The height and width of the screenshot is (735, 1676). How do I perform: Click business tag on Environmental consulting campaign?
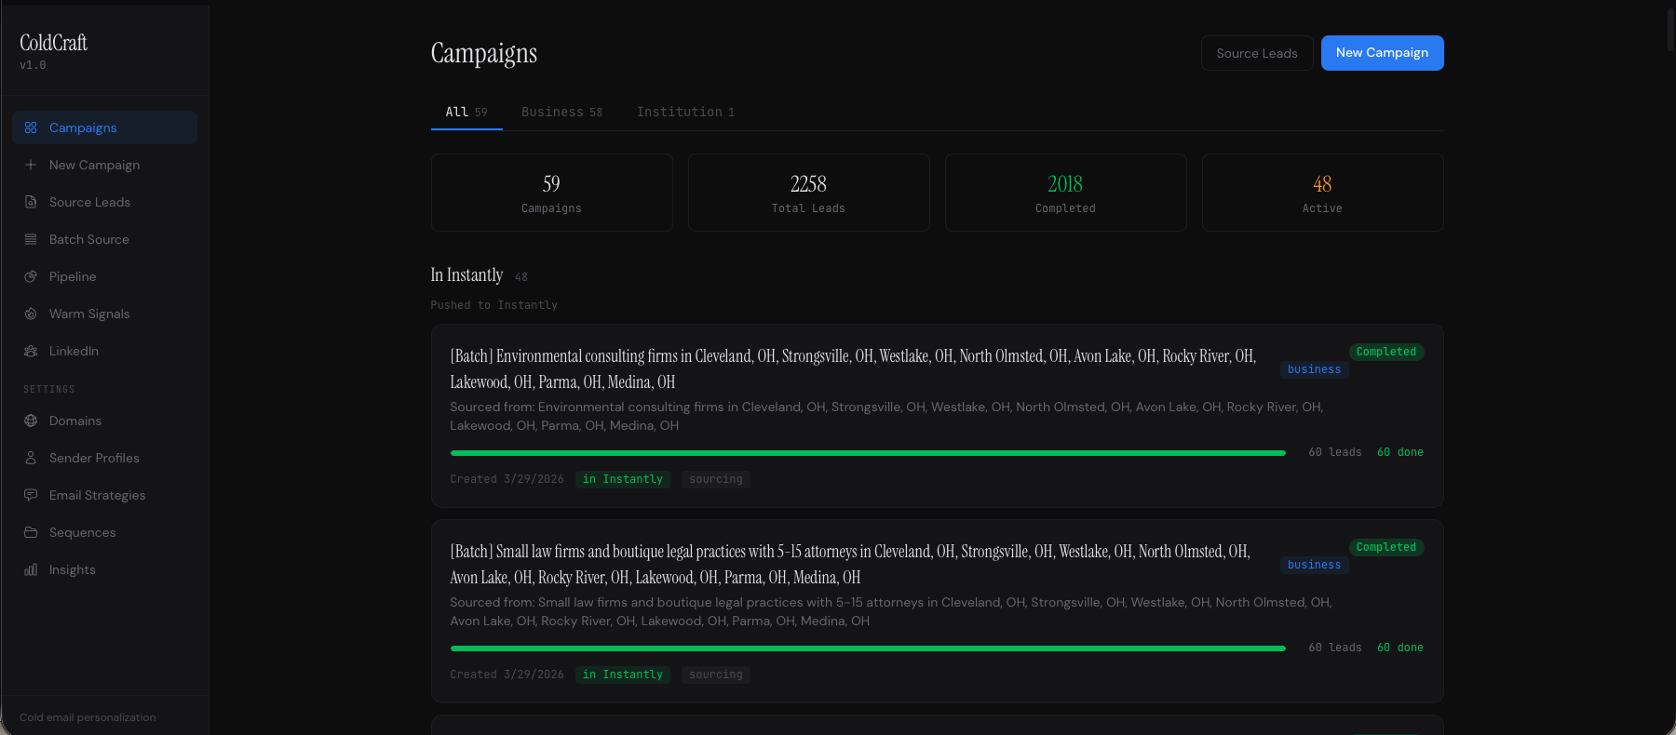1314,369
